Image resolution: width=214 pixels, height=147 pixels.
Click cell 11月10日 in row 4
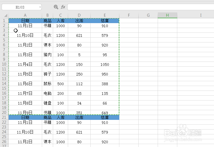[25, 35]
